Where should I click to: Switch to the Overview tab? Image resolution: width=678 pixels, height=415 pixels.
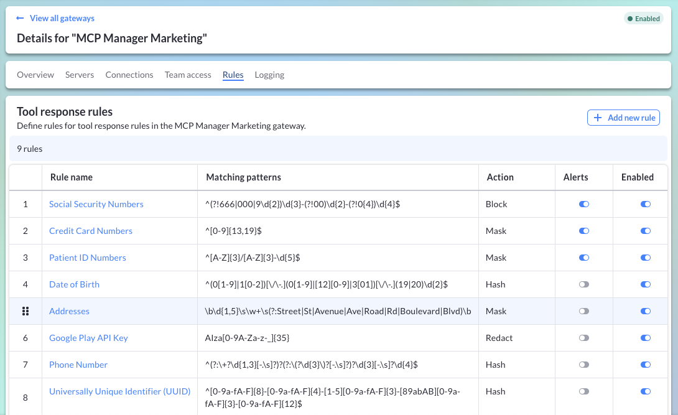[x=35, y=75]
